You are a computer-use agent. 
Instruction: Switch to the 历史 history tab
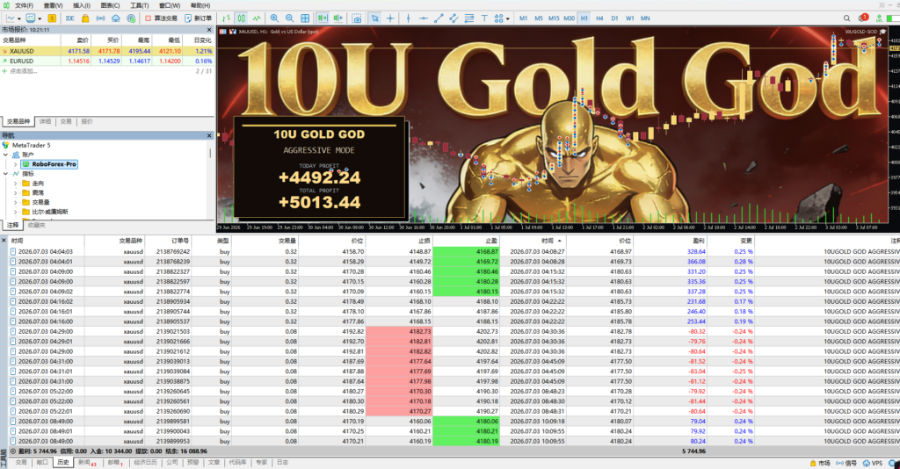tap(63, 462)
